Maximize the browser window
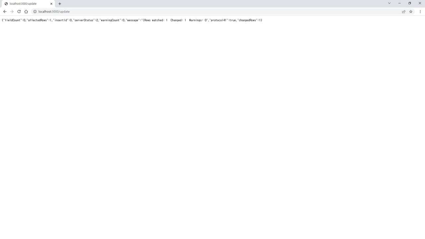This screenshot has width=425, height=239. [x=409, y=3]
